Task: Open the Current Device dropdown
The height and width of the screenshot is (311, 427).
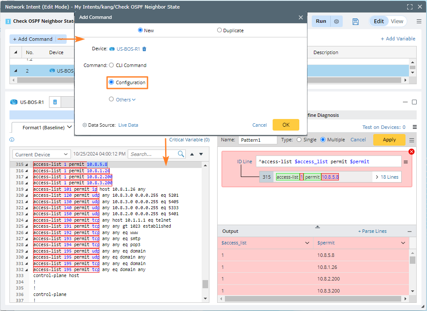Action: [x=41, y=154]
